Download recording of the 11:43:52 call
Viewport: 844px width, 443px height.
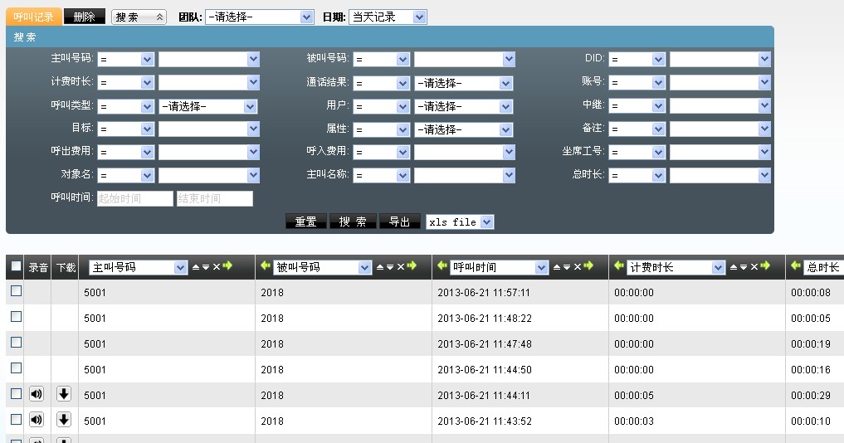64,420
